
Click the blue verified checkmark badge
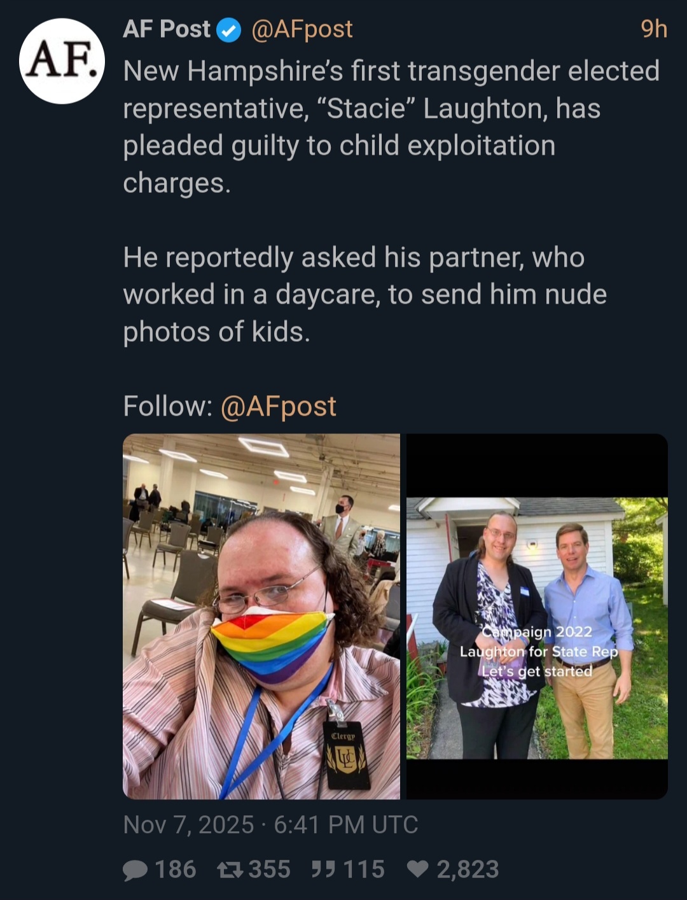[229, 30]
